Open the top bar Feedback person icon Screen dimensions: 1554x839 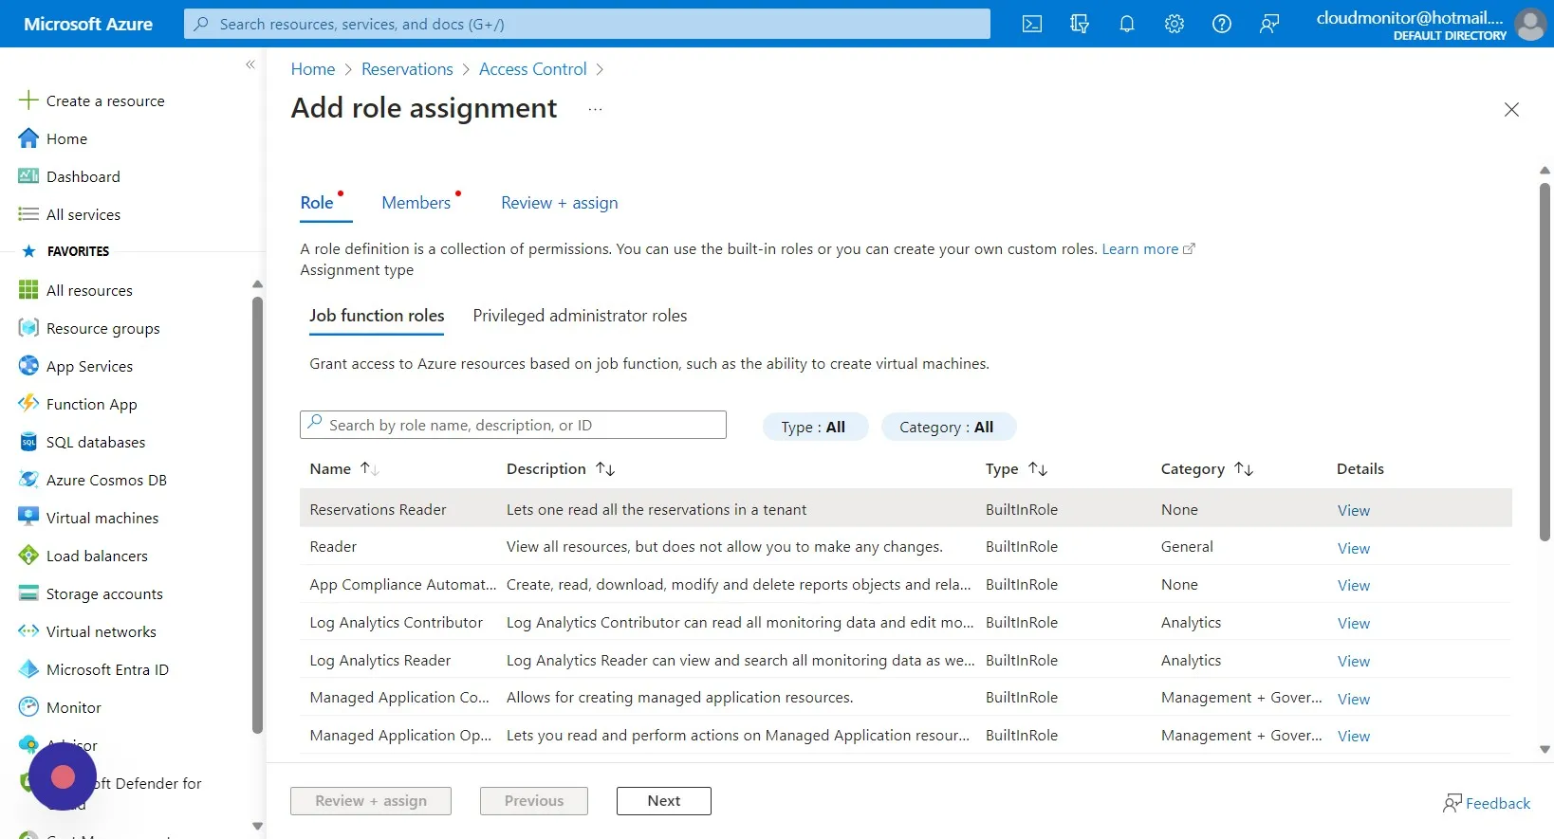[x=1269, y=24]
